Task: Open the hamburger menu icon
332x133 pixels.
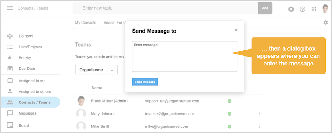Action: (10, 8)
